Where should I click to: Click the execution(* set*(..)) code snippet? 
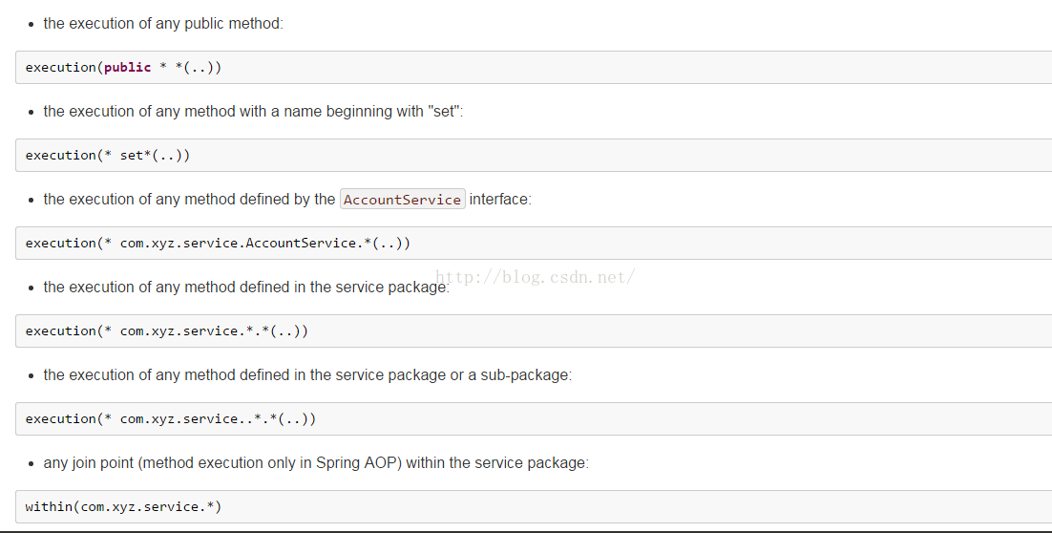(x=108, y=155)
